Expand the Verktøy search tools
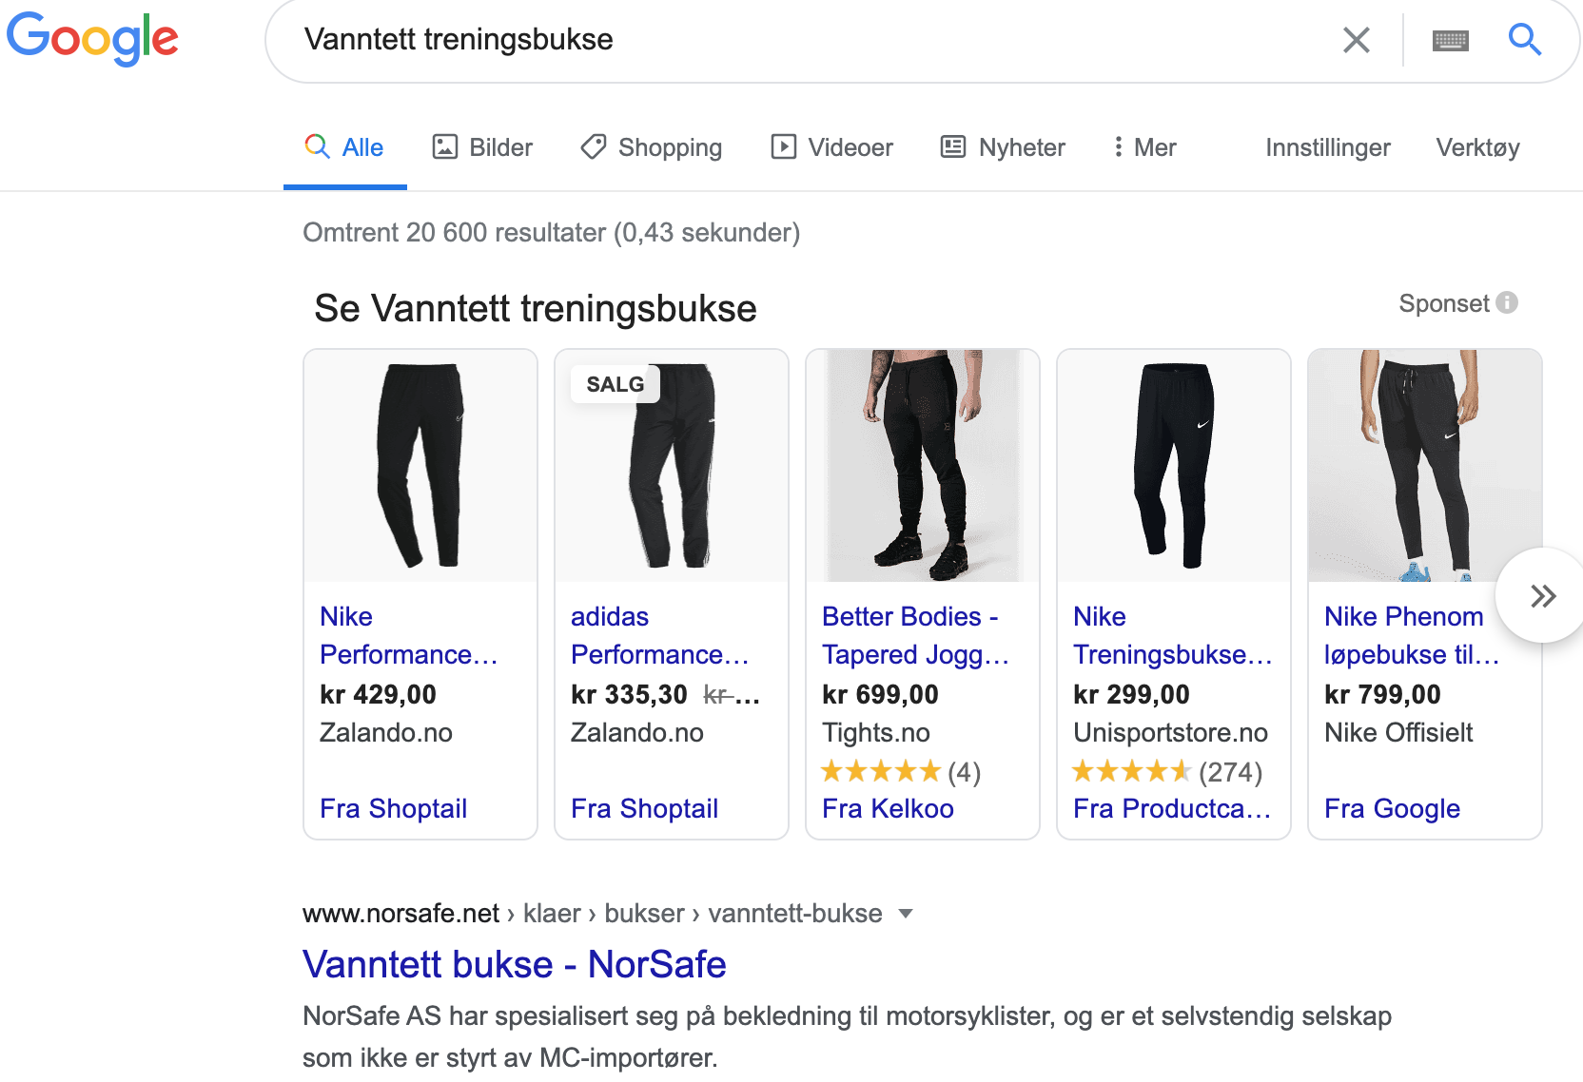 [1477, 147]
